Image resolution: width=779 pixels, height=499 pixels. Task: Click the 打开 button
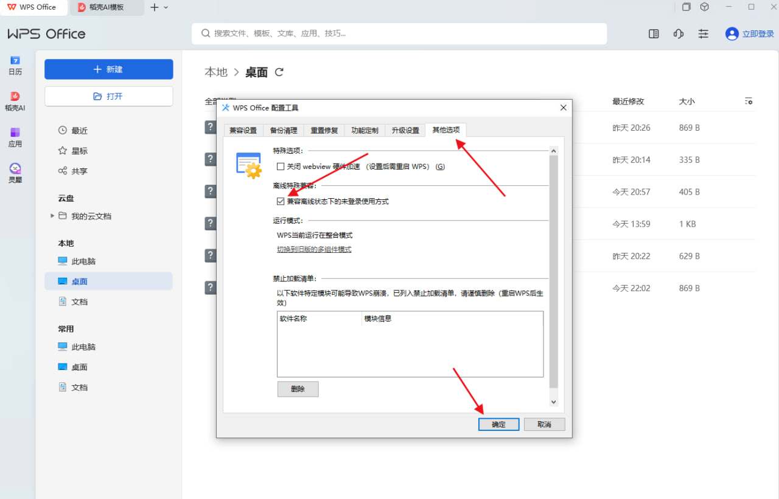pos(109,96)
